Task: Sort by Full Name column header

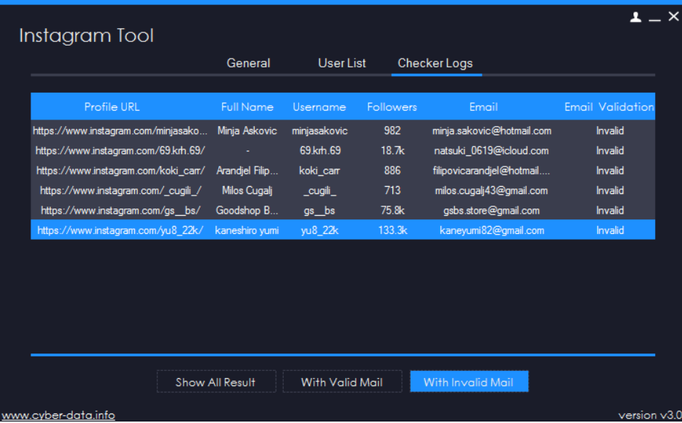Action: [247, 106]
